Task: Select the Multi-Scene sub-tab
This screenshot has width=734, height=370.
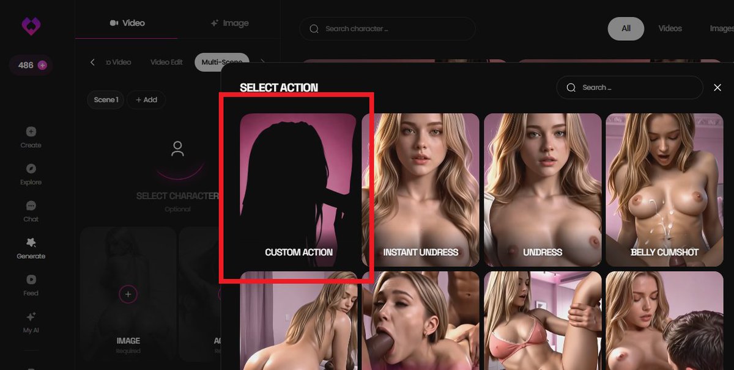Action: (x=222, y=62)
